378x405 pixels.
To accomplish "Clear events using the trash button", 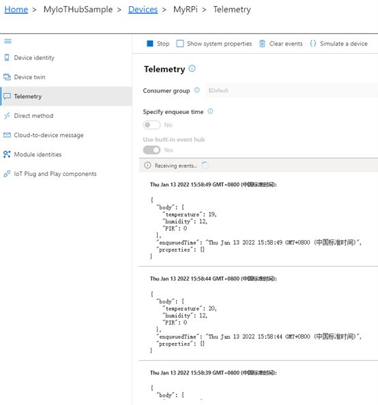I will pyautogui.click(x=281, y=44).
